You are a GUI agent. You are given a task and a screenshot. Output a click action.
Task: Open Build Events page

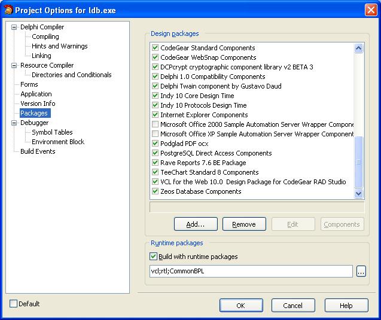[x=38, y=151]
